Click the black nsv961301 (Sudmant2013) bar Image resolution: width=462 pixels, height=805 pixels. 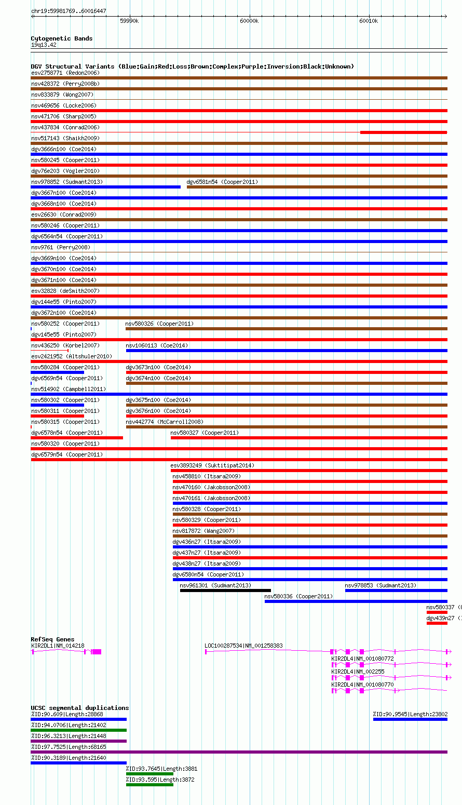225,591
